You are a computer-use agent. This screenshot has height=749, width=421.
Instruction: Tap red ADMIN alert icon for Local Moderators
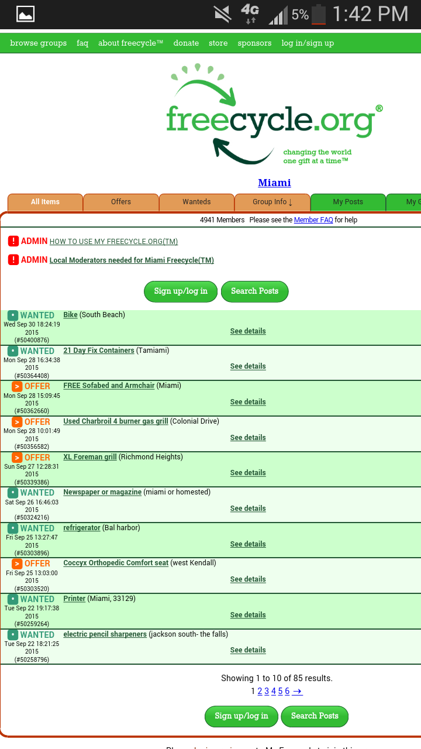click(13, 260)
